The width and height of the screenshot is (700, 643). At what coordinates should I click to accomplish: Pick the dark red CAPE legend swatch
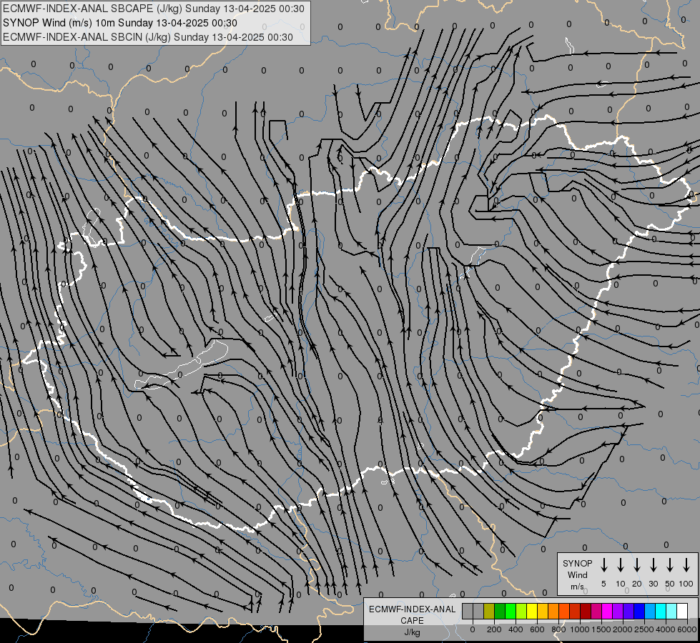pos(586,611)
